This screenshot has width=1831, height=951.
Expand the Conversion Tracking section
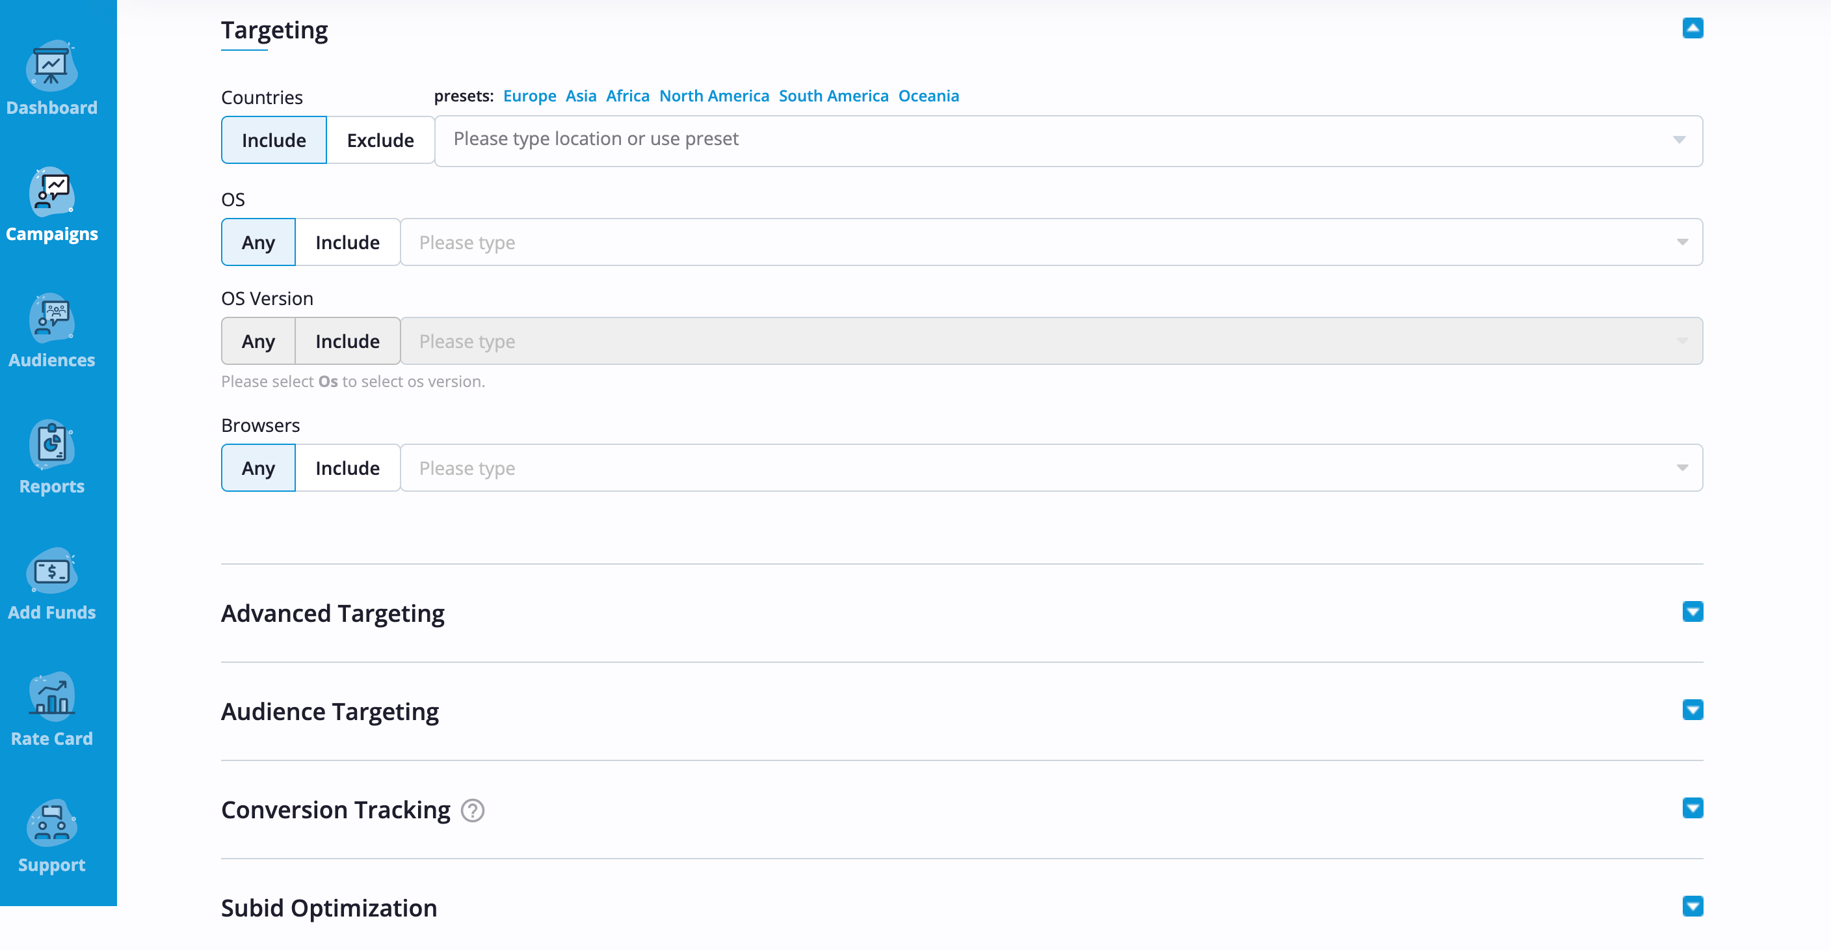coord(1693,808)
